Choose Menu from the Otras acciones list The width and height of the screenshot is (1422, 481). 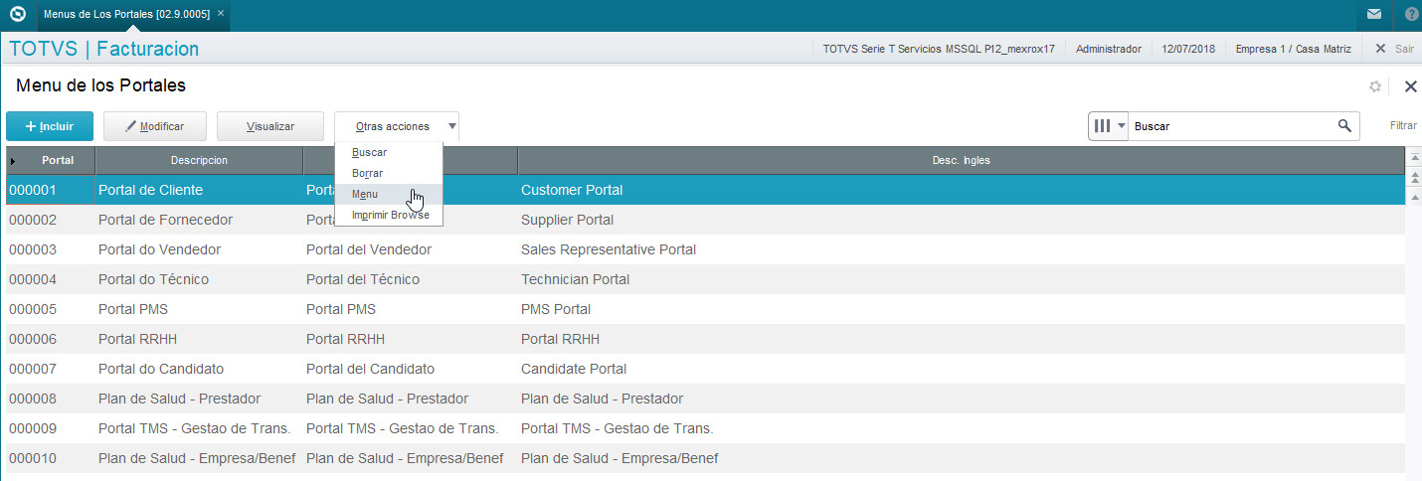389,194
